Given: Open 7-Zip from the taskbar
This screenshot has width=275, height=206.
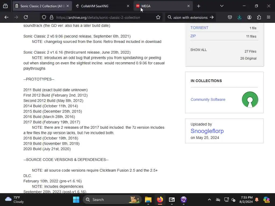Looking at the screenshot, I should 172,200.
